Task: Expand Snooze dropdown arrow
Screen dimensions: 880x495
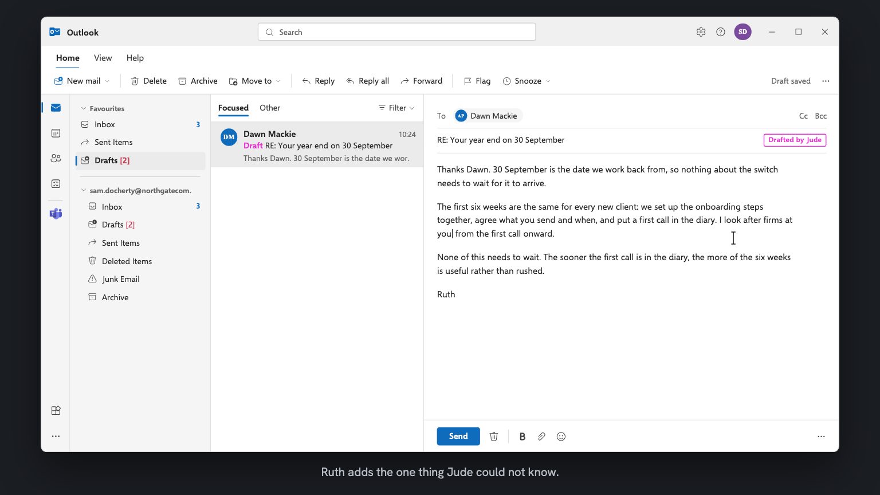Action: (x=548, y=81)
